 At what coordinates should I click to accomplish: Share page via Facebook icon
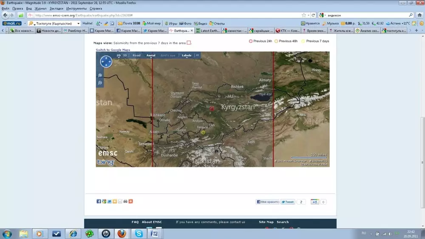[x=99, y=201]
